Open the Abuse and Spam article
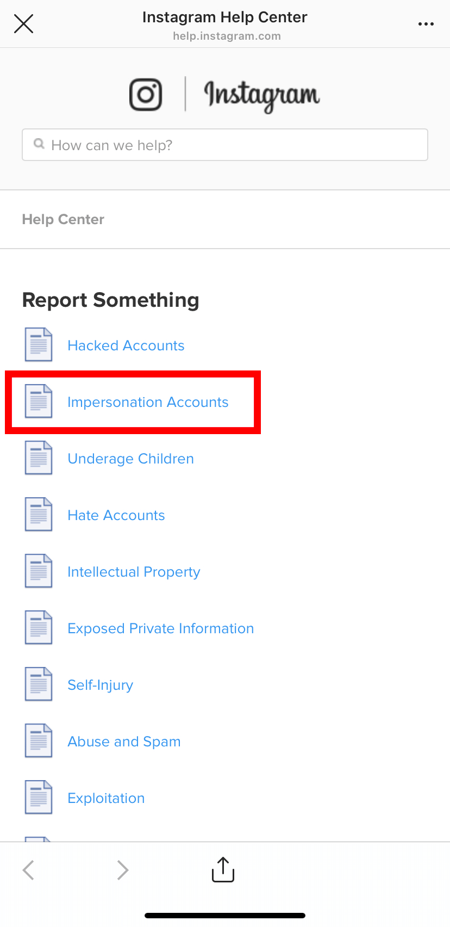450x927 pixels. tap(124, 741)
